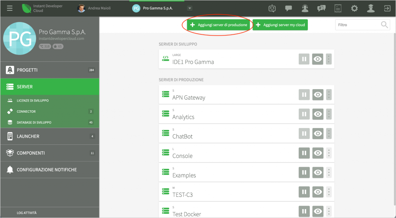Open the graduate training icon
396x218 pixels.
pos(371,8)
